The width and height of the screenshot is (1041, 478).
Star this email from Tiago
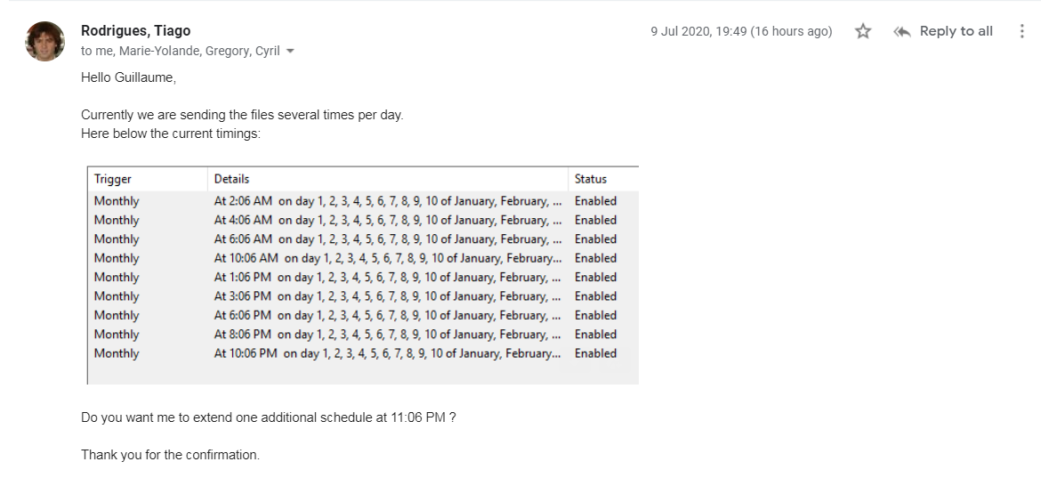click(862, 32)
